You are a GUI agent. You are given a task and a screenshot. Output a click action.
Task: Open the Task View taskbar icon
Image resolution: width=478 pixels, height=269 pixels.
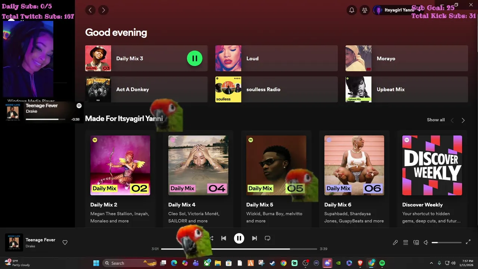(x=163, y=263)
